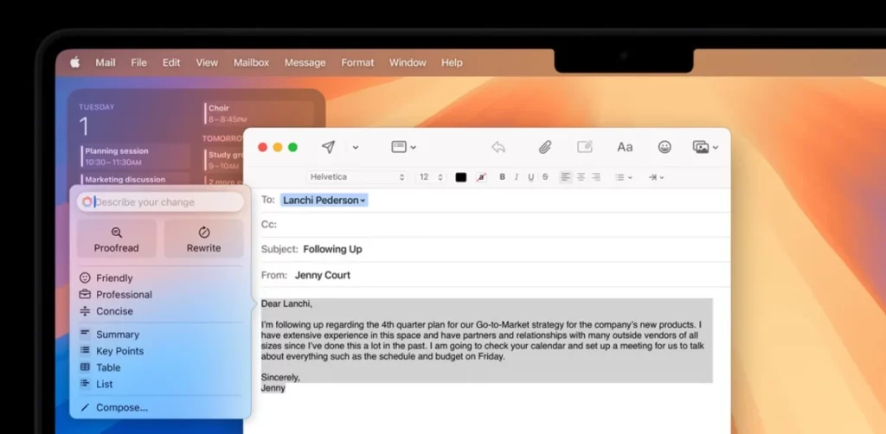Viewport: 886px width, 434px height.
Task: Attach a file using the paperclip icon
Action: coord(545,147)
